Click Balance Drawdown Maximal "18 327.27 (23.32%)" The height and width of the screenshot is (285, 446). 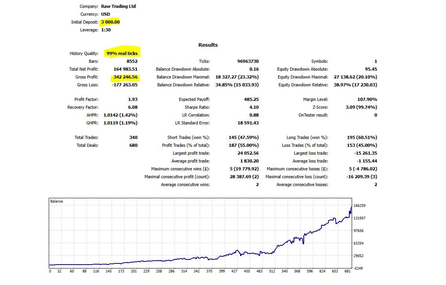237,77
